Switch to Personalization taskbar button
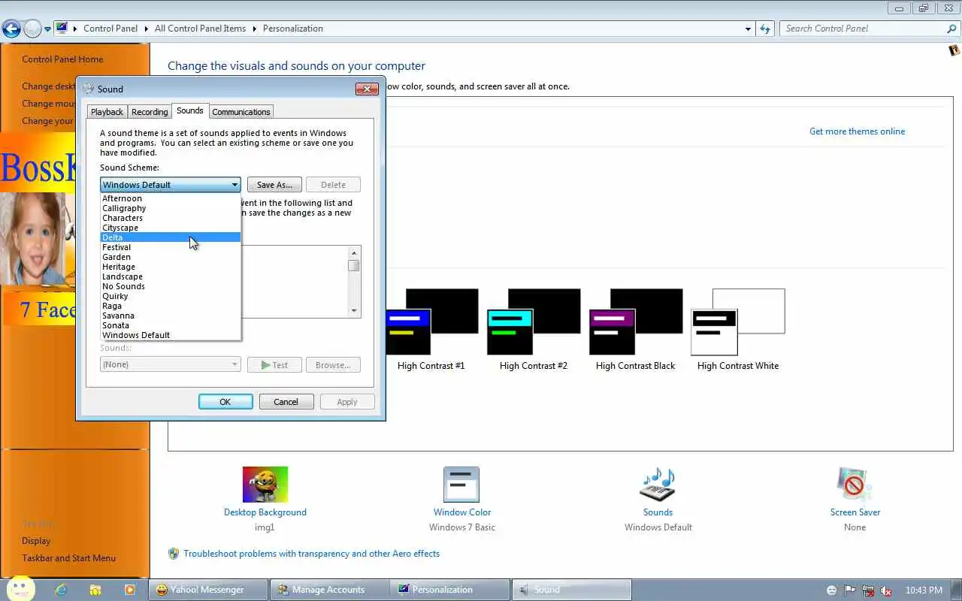This screenshot has height=601, width=962. (x=449, y=590)
